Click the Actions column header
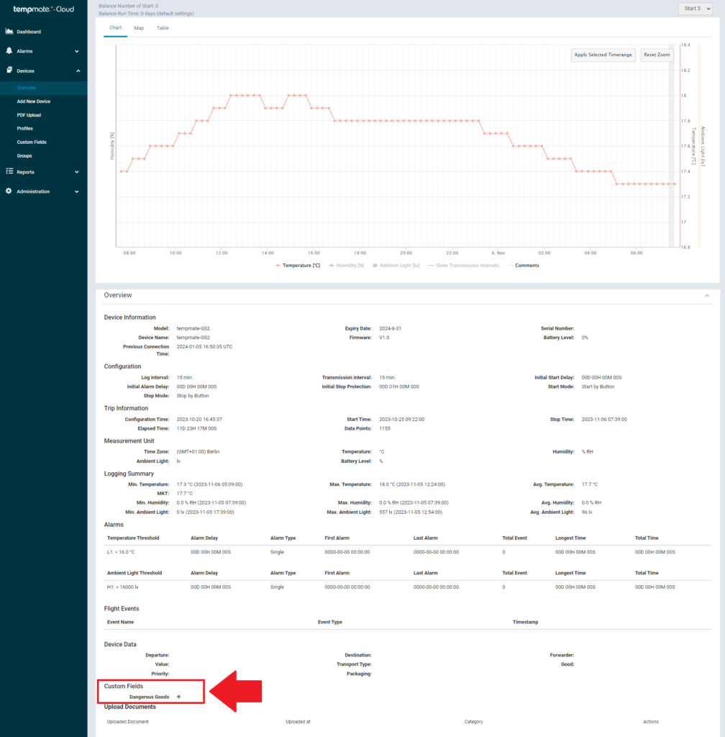725x737 pixels. pyautogui.click(x=651, y=721)
